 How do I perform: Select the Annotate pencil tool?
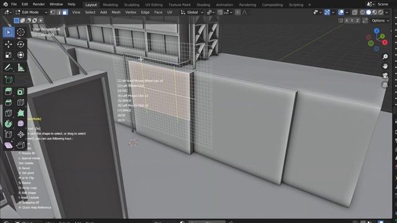[9, 68]
